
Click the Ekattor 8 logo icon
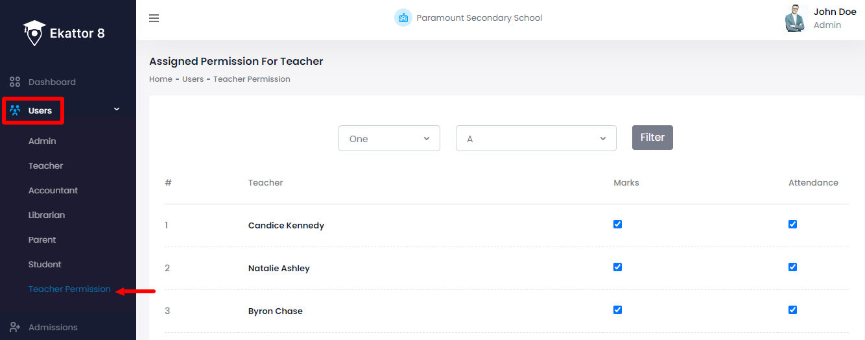tap(34, 32)
